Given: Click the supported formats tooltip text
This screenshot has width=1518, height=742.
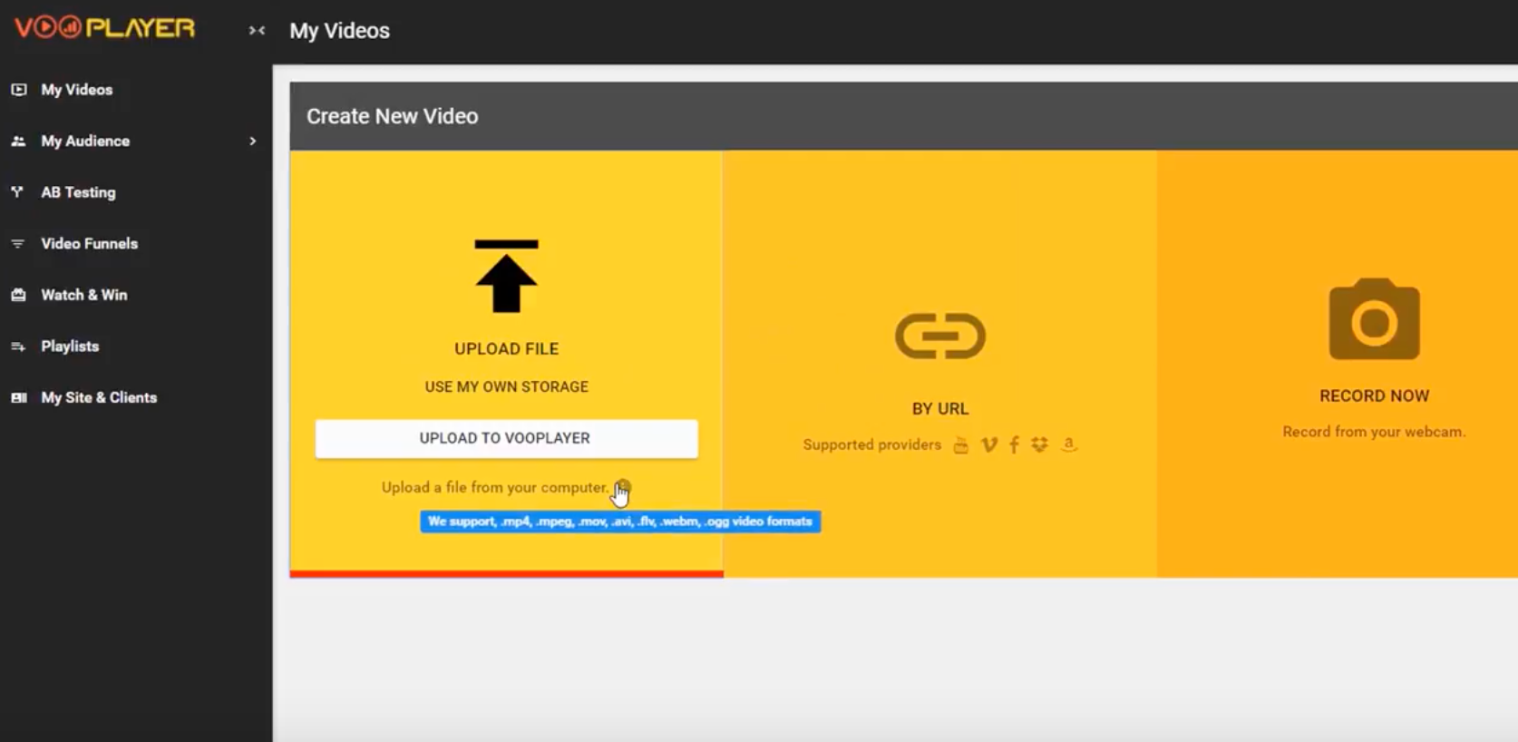Looking at the screenshot, I should tap(620, 522).
